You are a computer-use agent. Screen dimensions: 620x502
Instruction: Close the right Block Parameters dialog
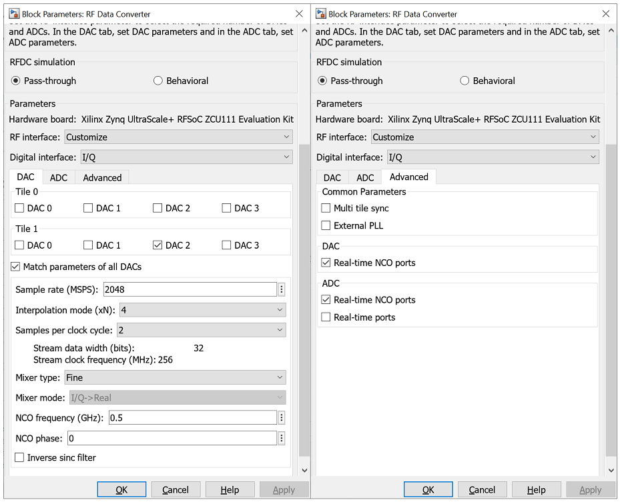606,13
